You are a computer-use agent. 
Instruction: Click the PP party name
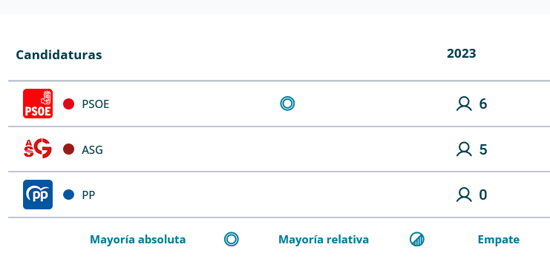[88, 195]
